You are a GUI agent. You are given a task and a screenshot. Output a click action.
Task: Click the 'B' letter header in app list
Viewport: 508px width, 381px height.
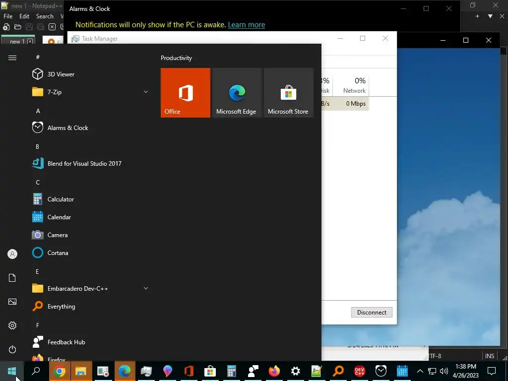coord(38,146)
